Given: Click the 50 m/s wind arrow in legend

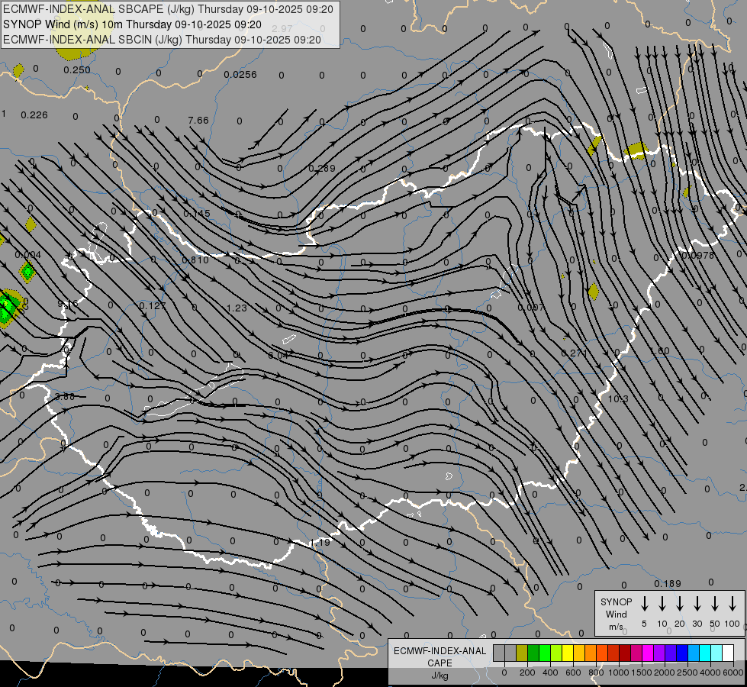Looking at the screenshot, I should pyautogui.click(x=715, y=604).
